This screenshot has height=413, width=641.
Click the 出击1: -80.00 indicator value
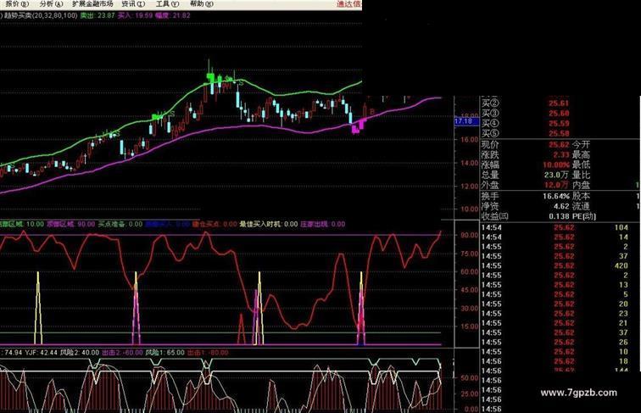tap(208, 353)
